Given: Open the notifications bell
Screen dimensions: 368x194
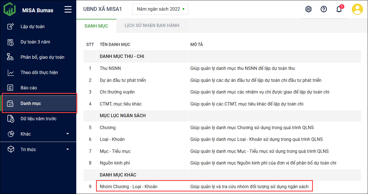Looking at the screenshot, I should point(339,9).
